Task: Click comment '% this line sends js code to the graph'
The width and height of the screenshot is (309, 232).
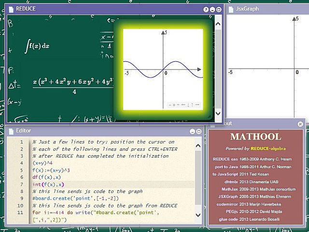Action: click(x=87, y=191)
